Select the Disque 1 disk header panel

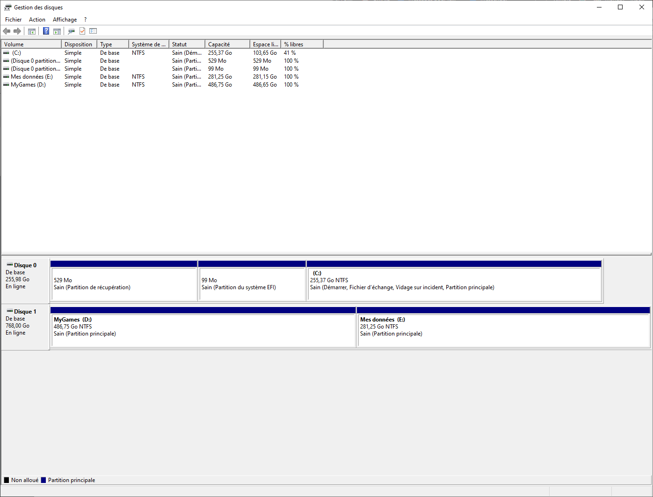pos(25,327)
